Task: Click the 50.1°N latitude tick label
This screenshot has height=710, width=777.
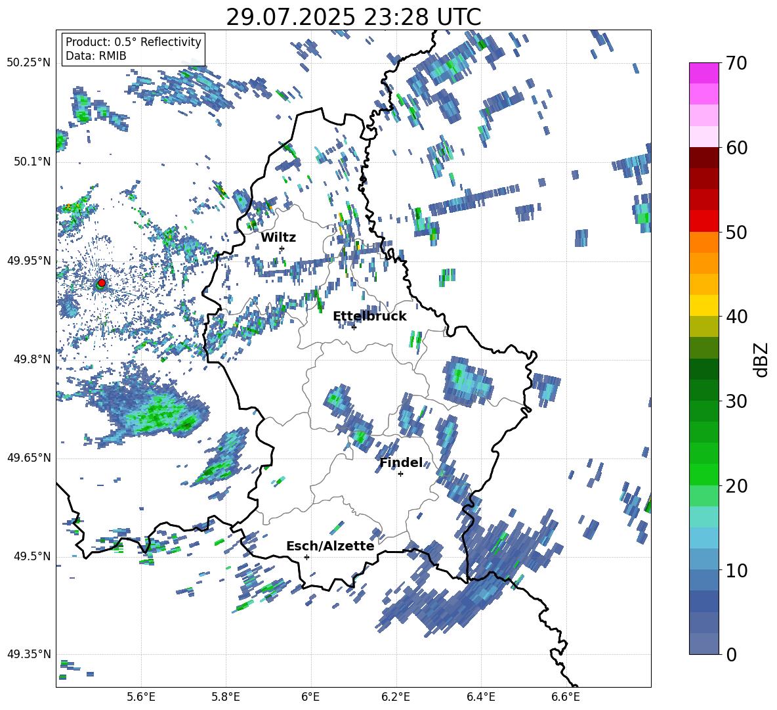Action: (31, 162)
